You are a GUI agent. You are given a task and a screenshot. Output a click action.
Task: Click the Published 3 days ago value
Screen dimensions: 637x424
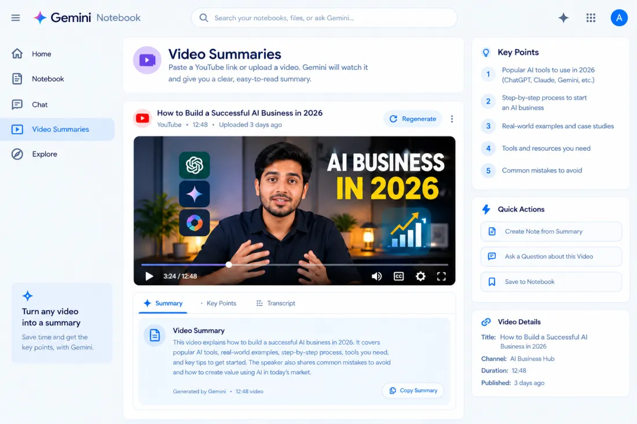(529, 382)
